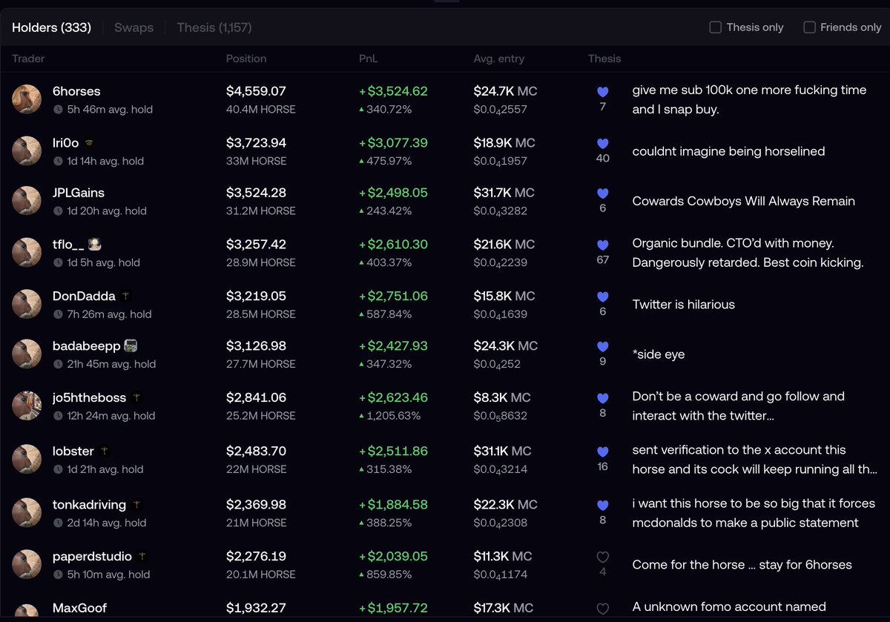Click the $8.3K MC entry value
890x622 pixels.
pos(503,398)
